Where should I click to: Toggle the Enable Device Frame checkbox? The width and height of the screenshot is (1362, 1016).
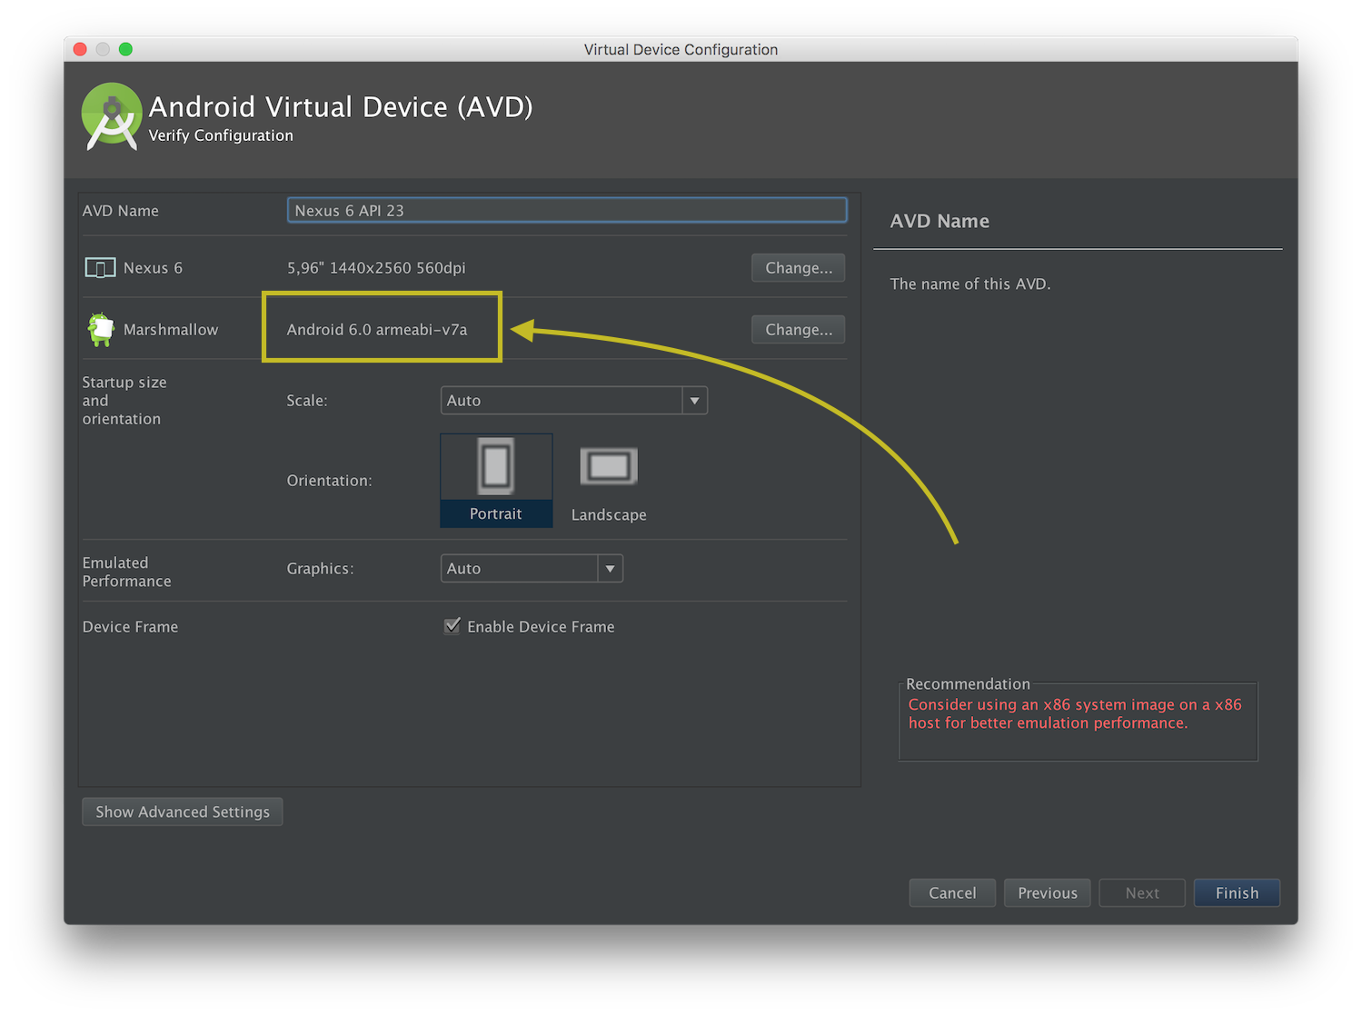click(452, 626)
